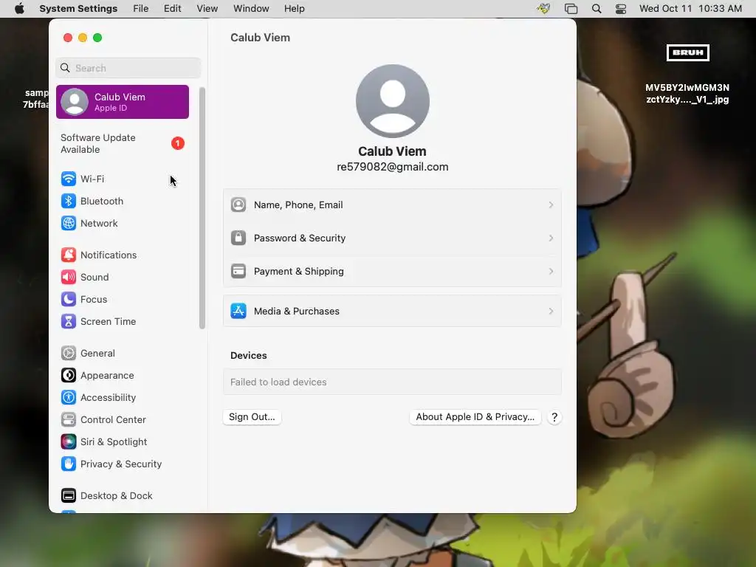Open the Apple menu logo
The width and height of the screenshot is (756, 567).
point(19,9)
